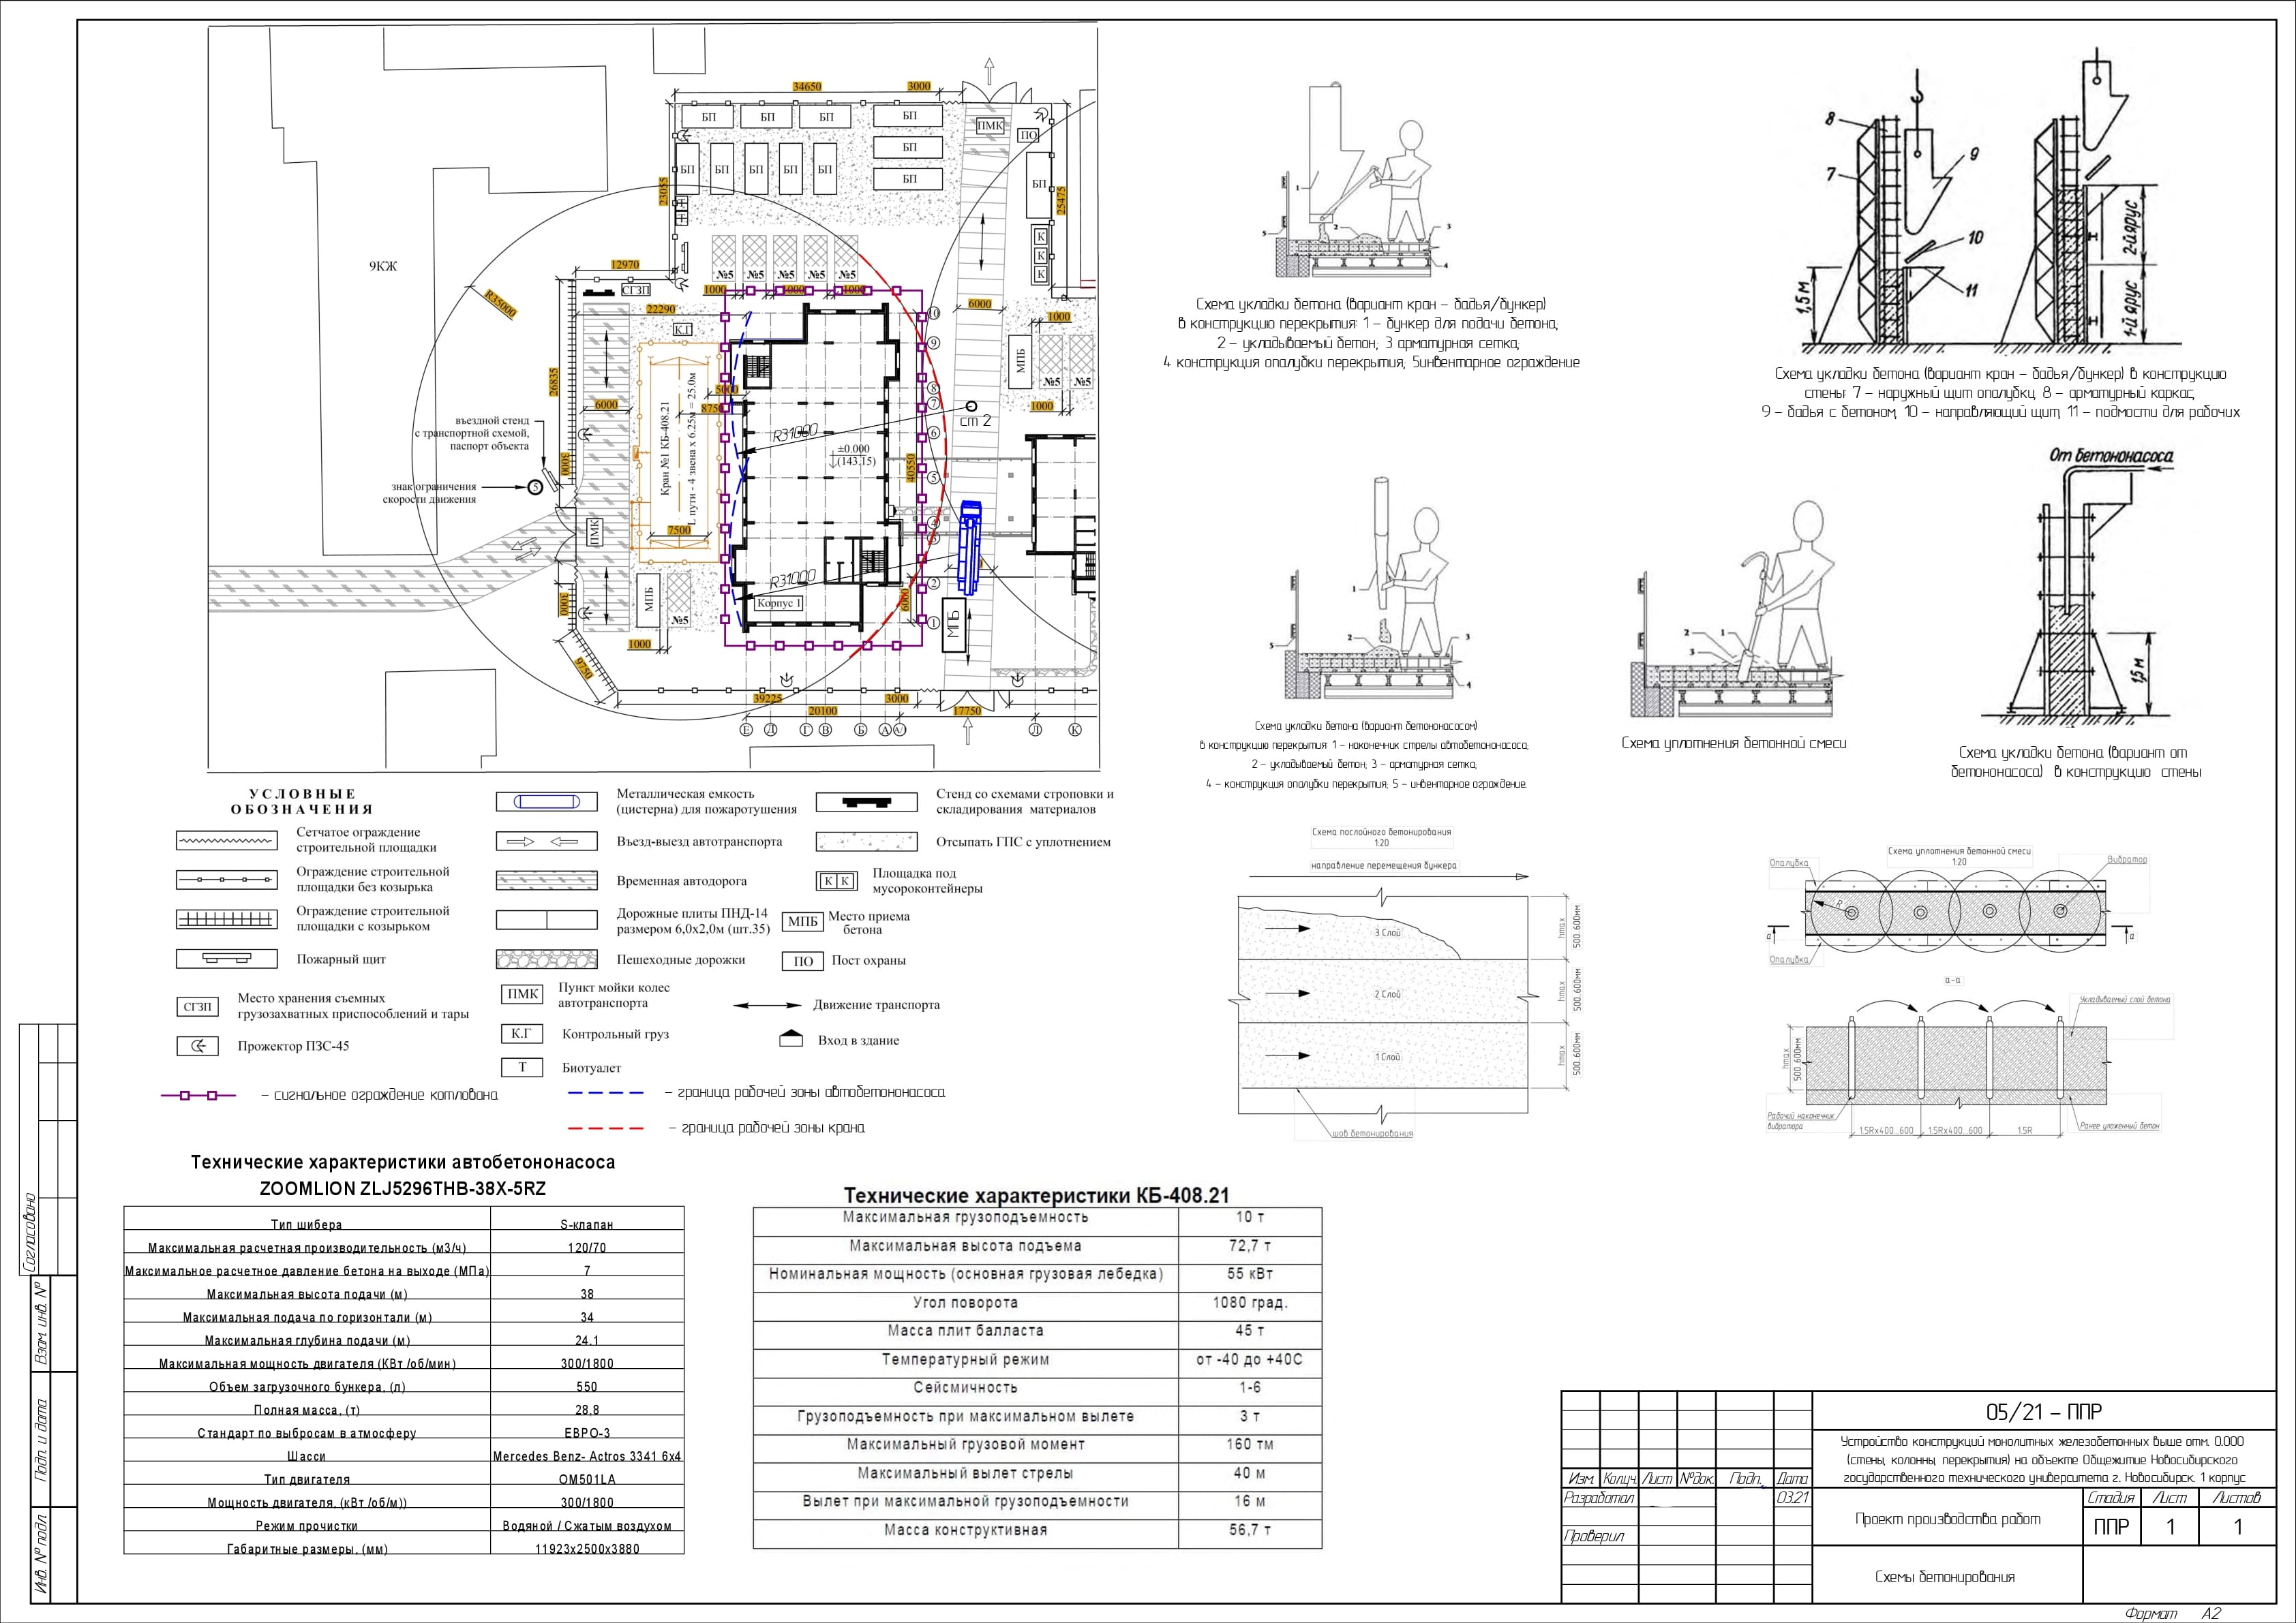Click the Водяной / Сжатым воздухом cell
Screen dimensions: 2296x1623
point(587,1526)
